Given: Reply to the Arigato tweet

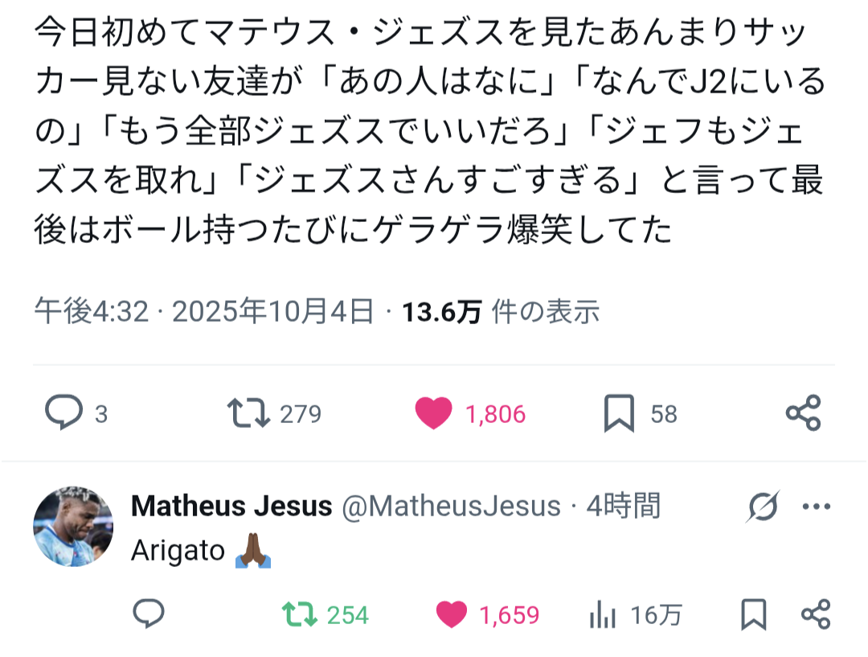Looking at the screenshot, I should (x=149, y=615).
